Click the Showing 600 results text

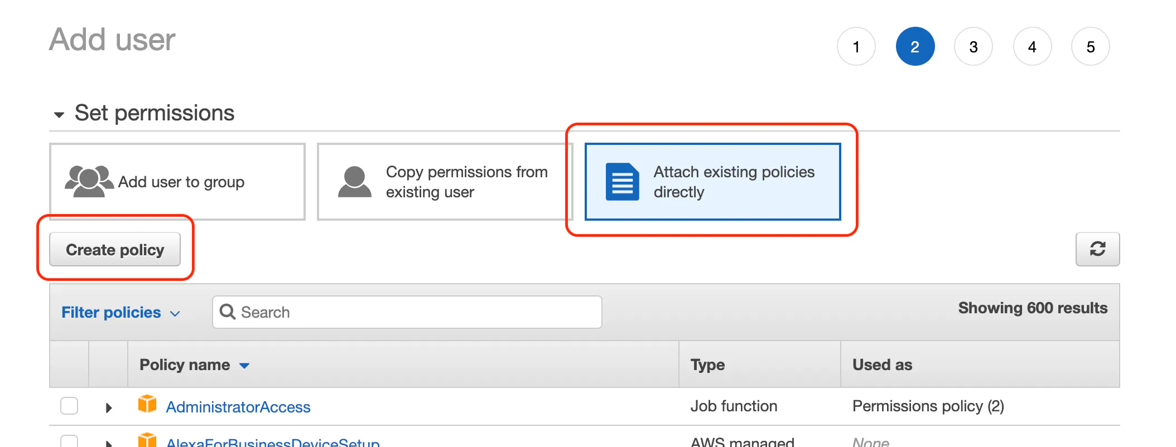coord(1033,308)
